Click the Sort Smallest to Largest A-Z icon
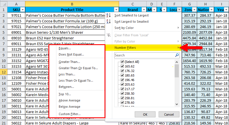Viewport: 229px width, 125px height. (109, 15)
